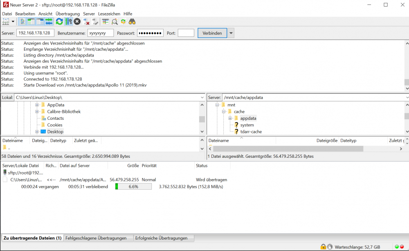Open the Site Manager (Servermanager) icon
Viewport: 409px width, 251px height.
pyautogui.click(x=6, y=22)
